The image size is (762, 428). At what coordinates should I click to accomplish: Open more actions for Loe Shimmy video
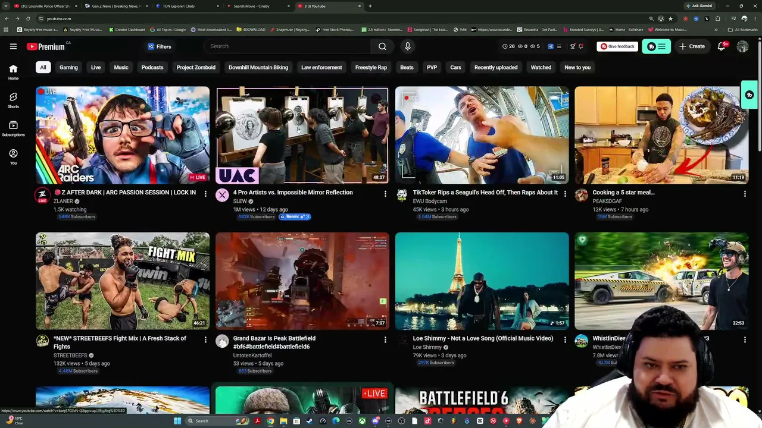[565, 339]
